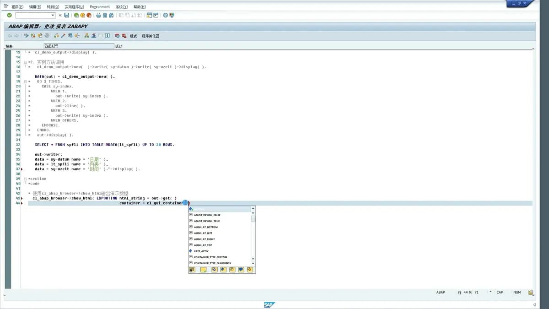Click the green checkmark Enter icon
The image size is (549, 309).
[x=9, y=15]
